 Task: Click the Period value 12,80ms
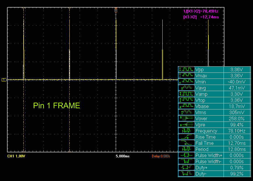[237, 149]
